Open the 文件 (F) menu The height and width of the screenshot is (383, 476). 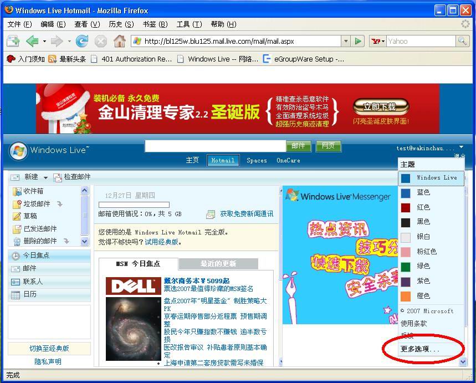pos(19,24)
